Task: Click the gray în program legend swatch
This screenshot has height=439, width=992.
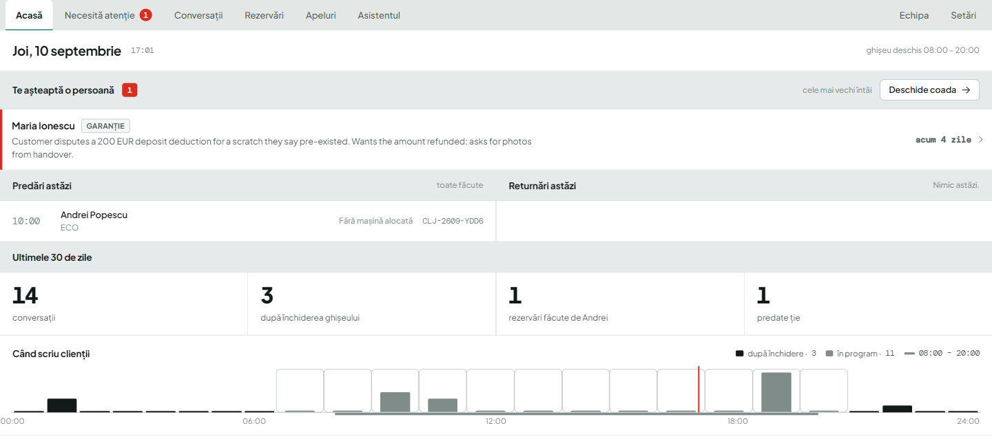Action: coord(829,354)
